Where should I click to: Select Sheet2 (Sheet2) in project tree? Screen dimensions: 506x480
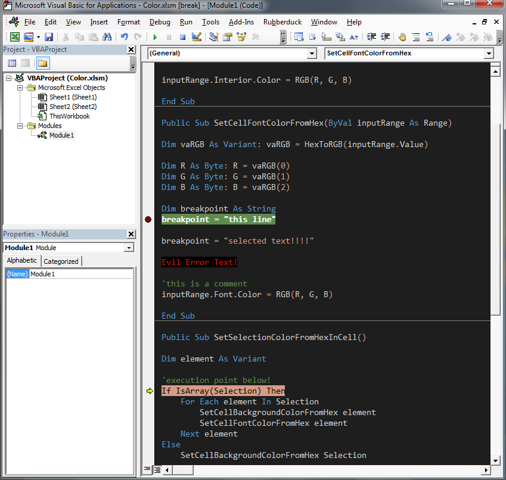[73, 107]
